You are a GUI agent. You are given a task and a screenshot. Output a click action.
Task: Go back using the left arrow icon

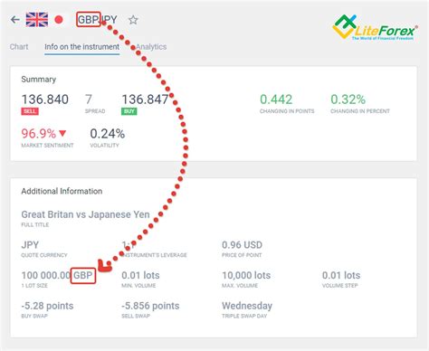pos(15,20)
